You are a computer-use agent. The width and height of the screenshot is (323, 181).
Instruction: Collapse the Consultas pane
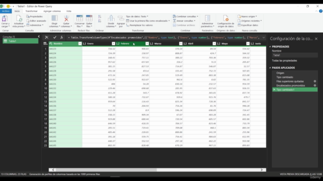pos(39,37)
